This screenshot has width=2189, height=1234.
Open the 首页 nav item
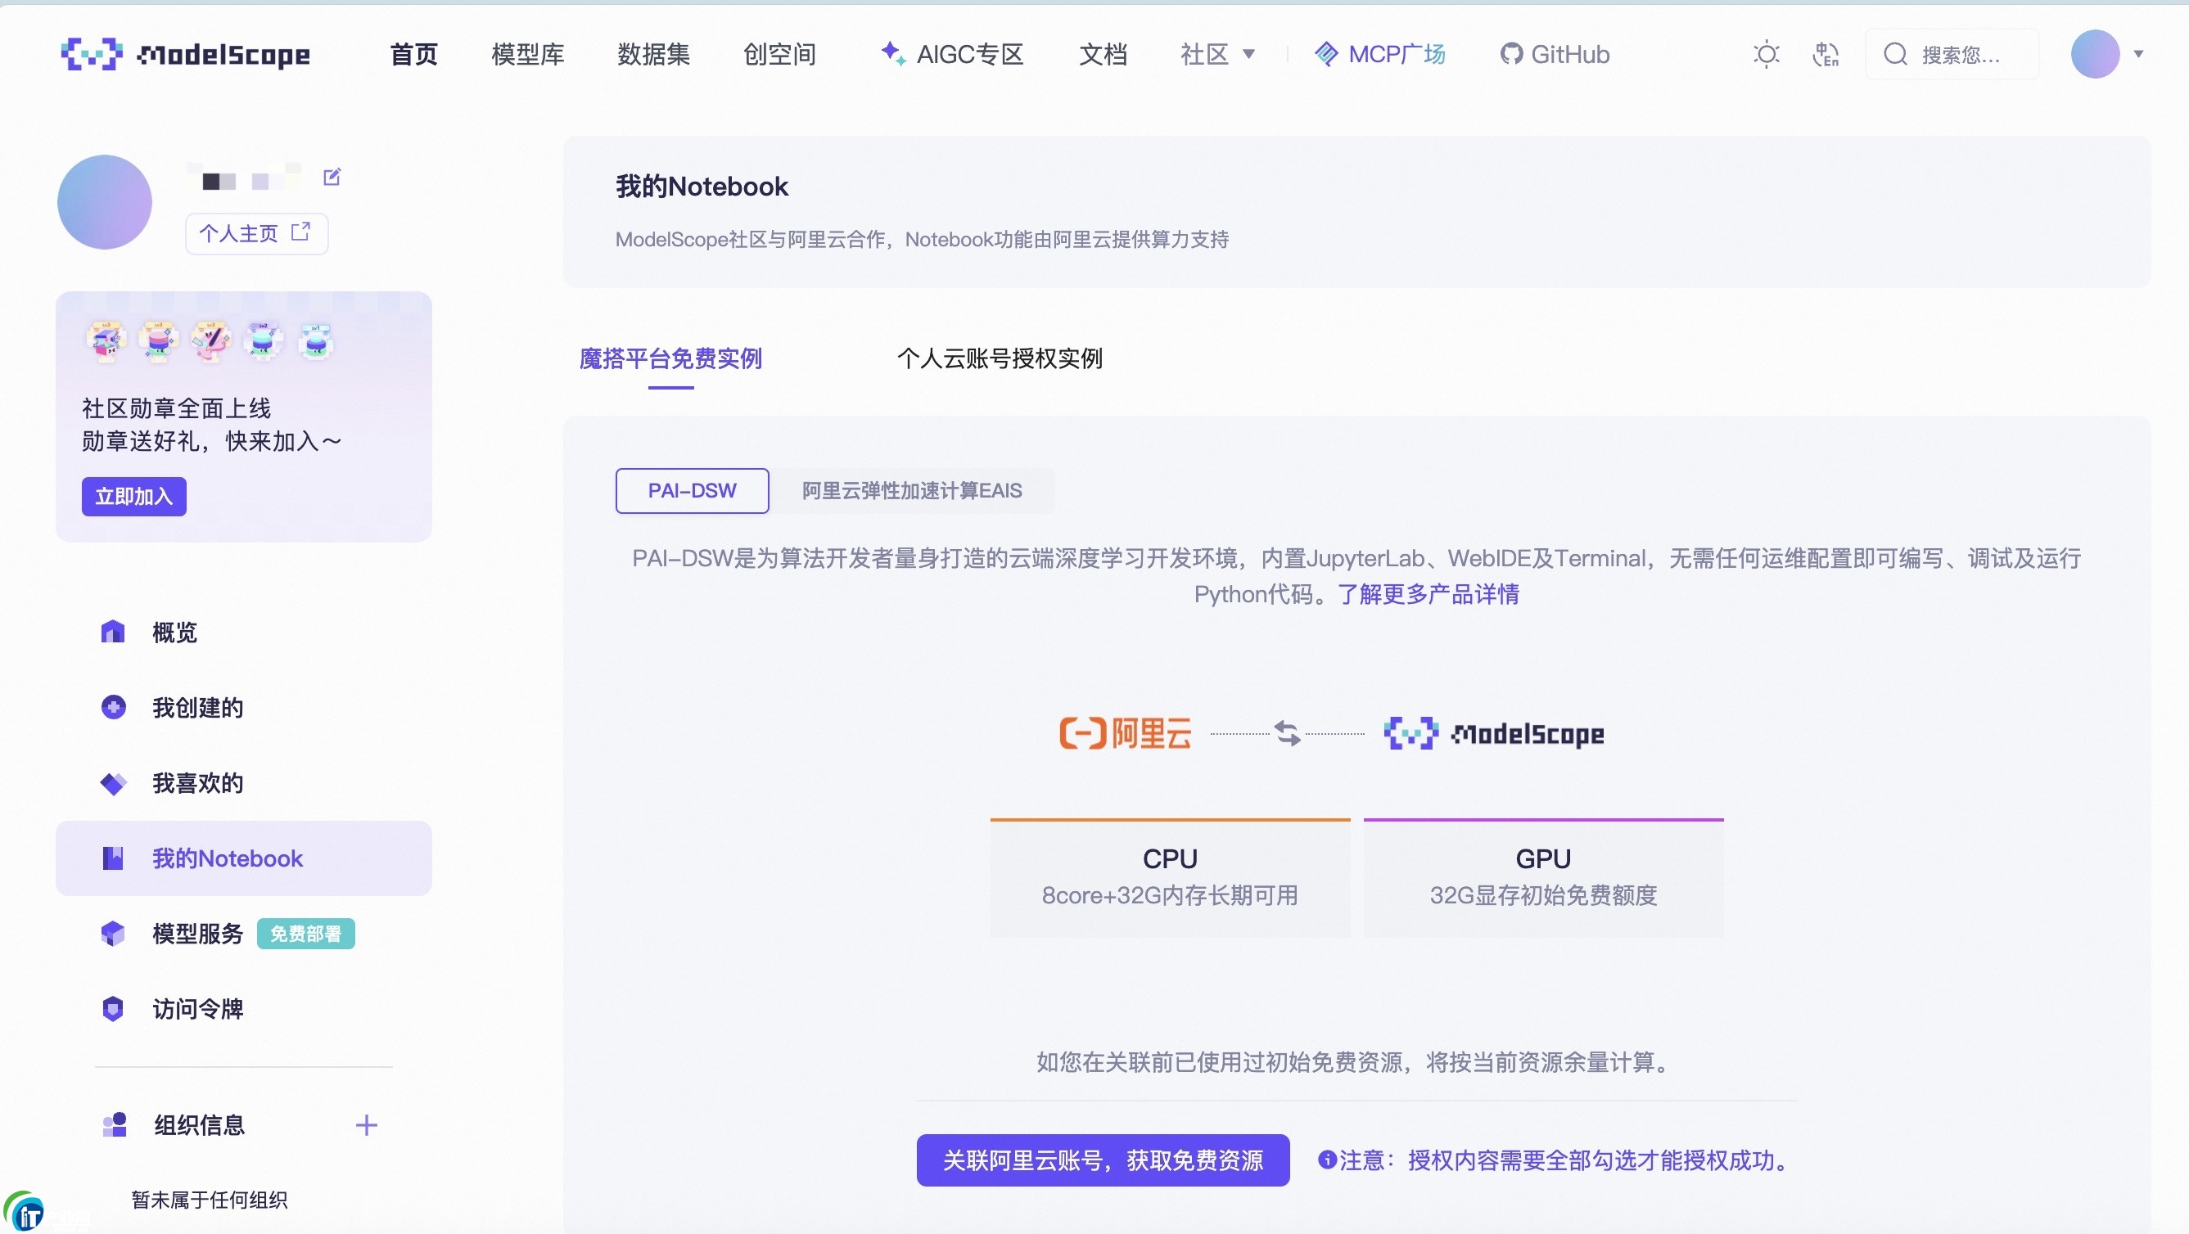(x=414, y=54)
